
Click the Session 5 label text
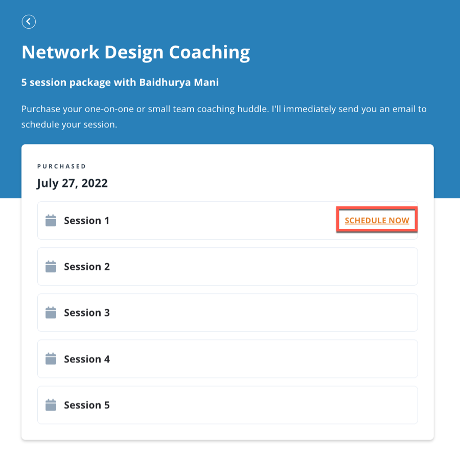(x=86, y=405)
